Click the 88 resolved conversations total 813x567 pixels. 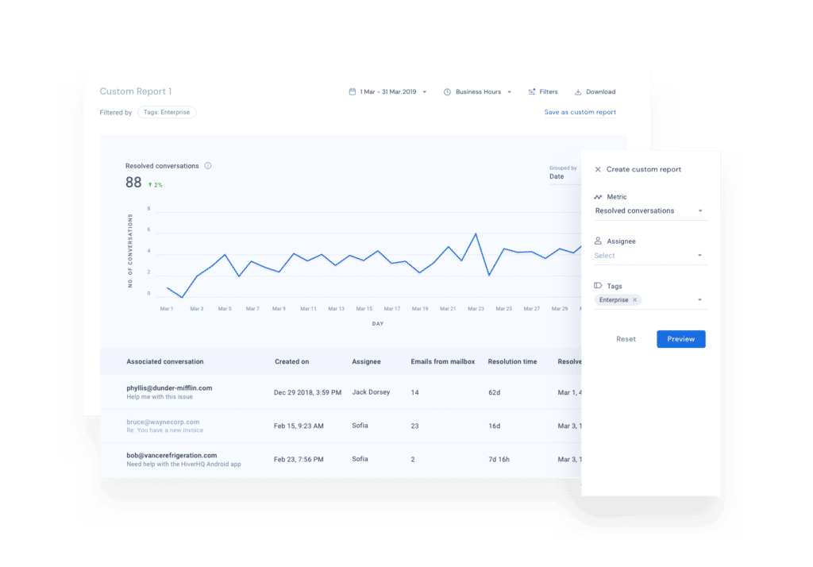[133, 183]
